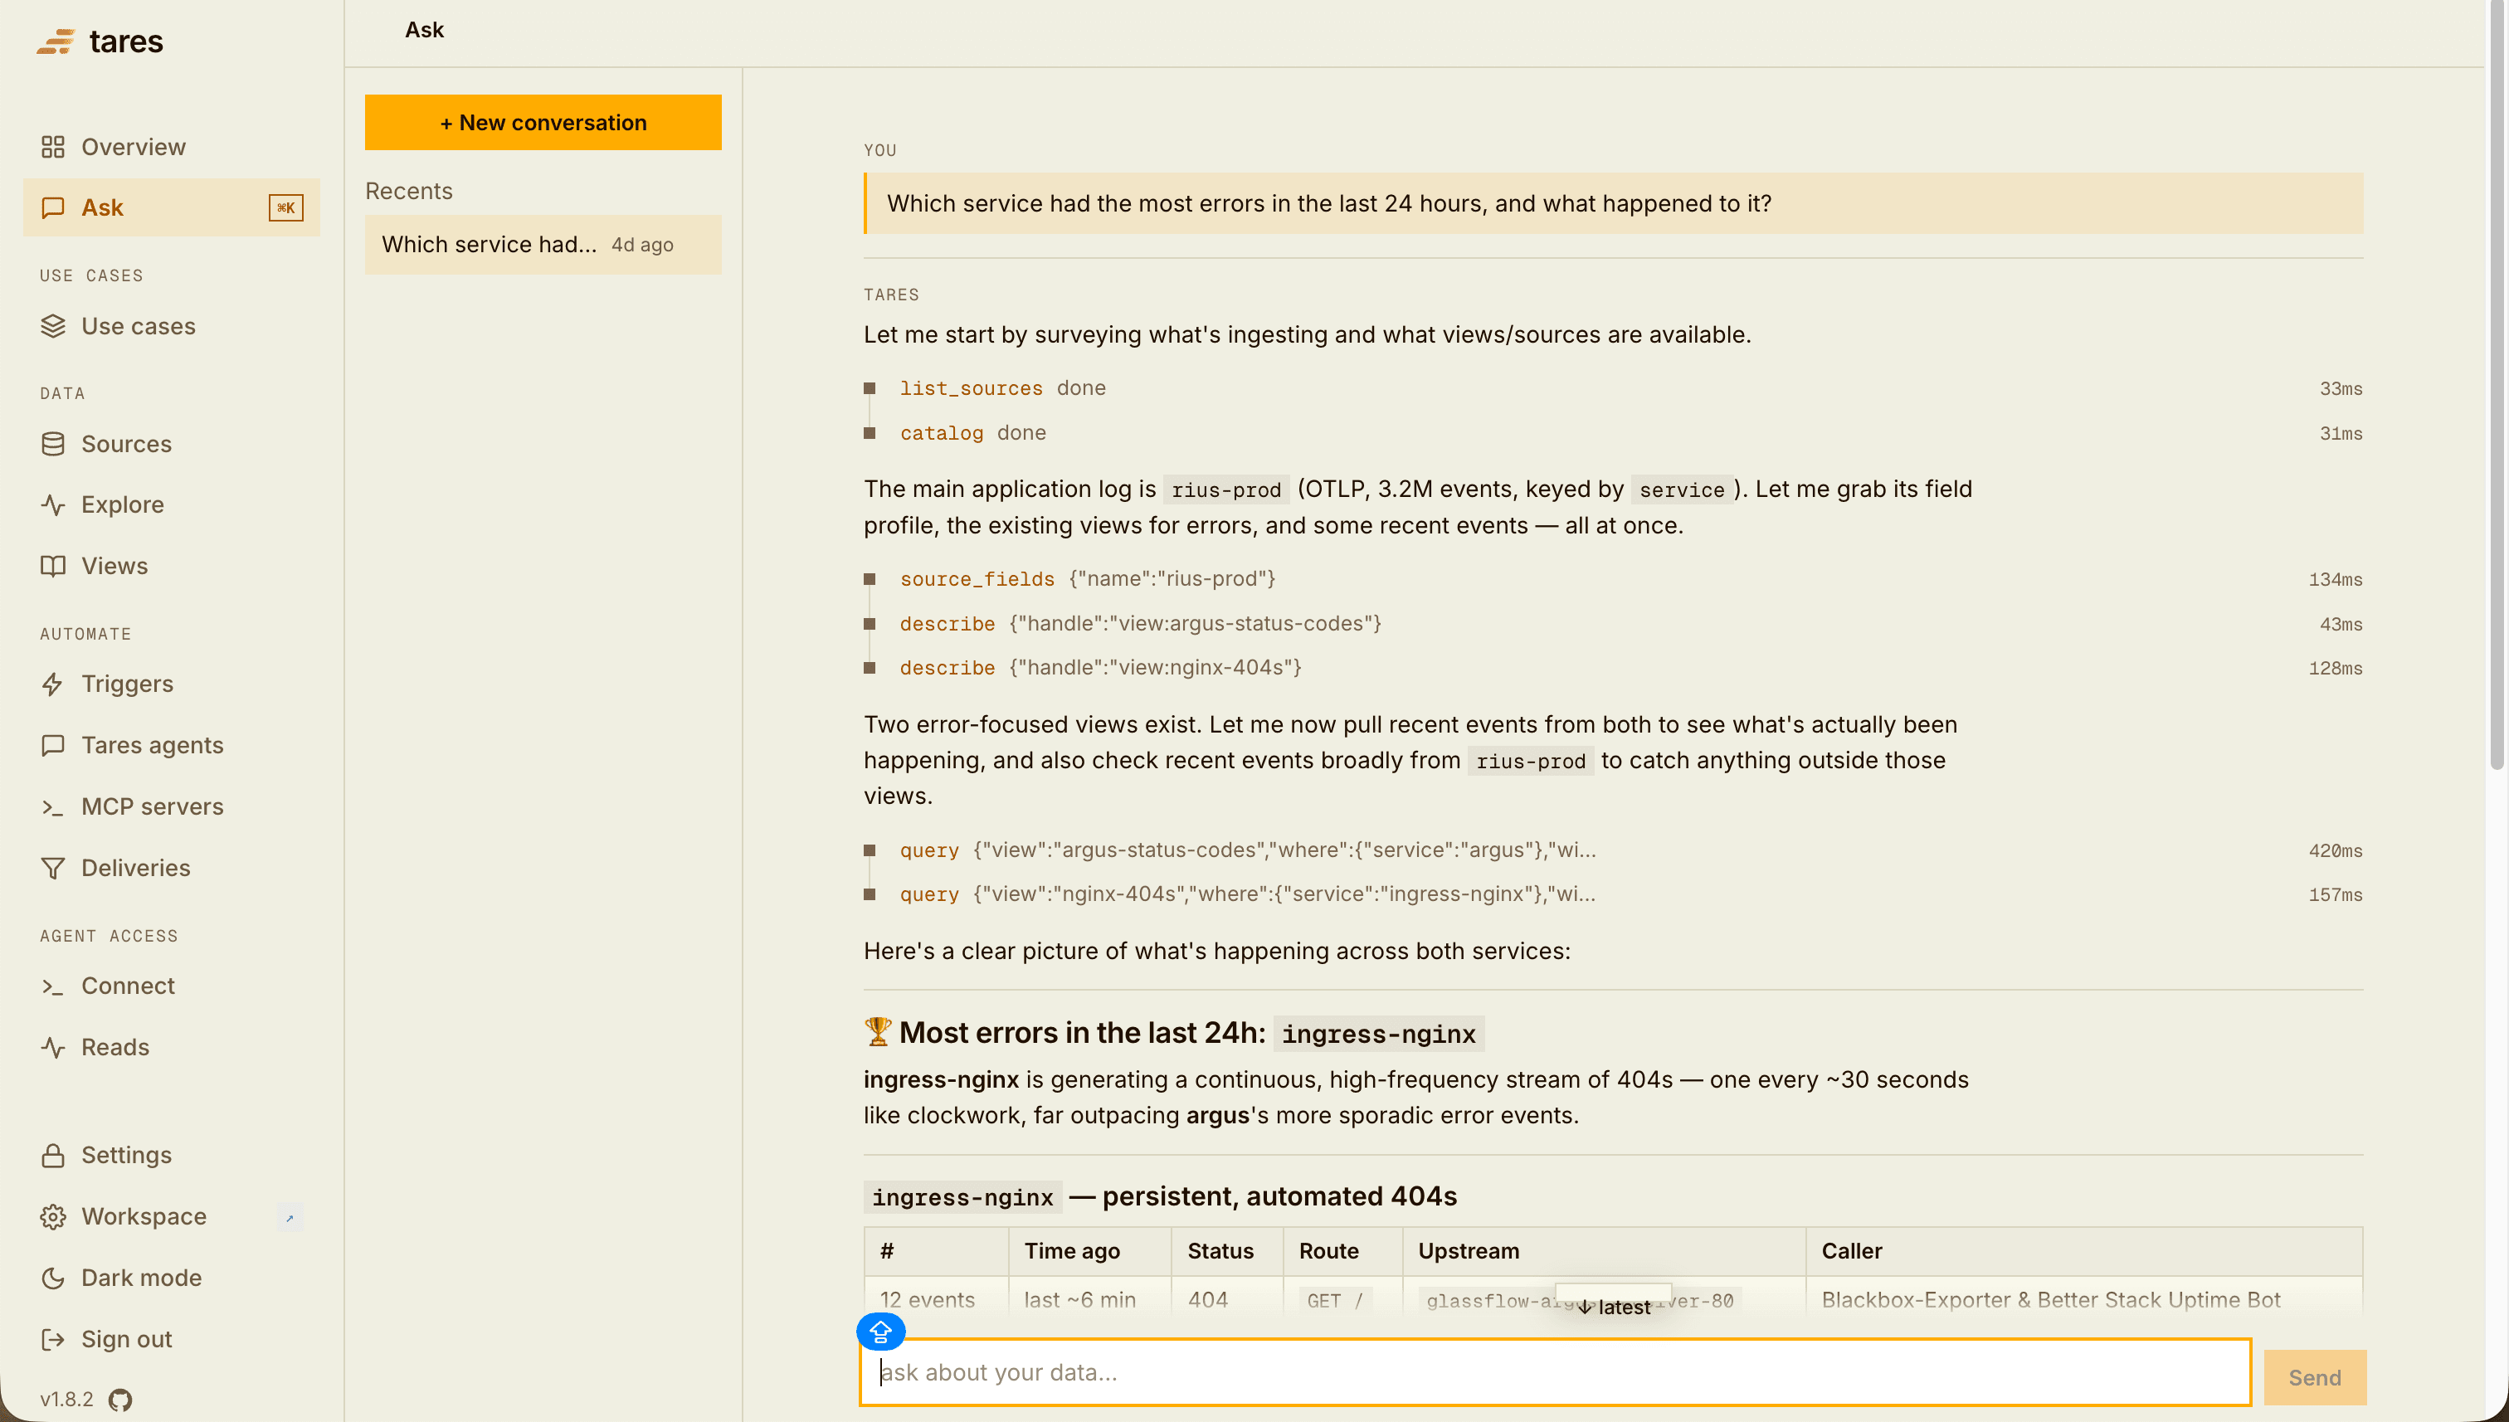
Task: Click the blue upload badge icon
Action: pos(881,1332)
